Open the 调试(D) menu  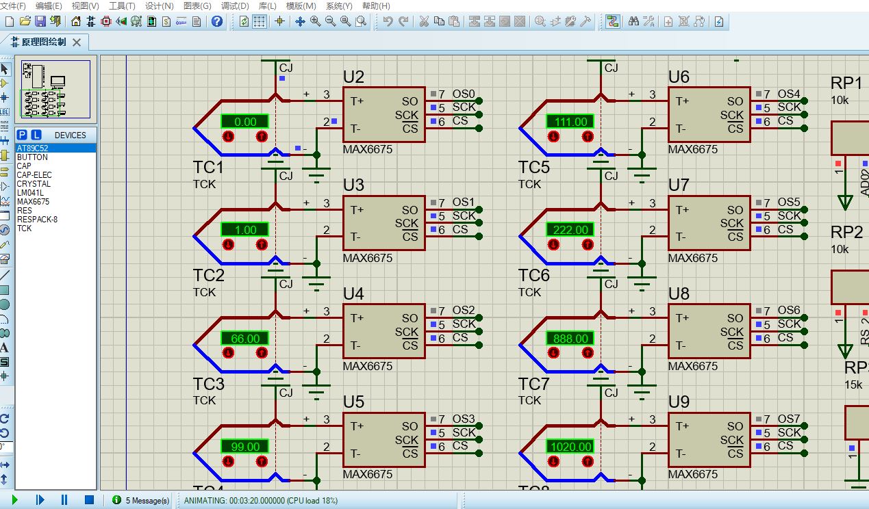[x=235, y=5]
